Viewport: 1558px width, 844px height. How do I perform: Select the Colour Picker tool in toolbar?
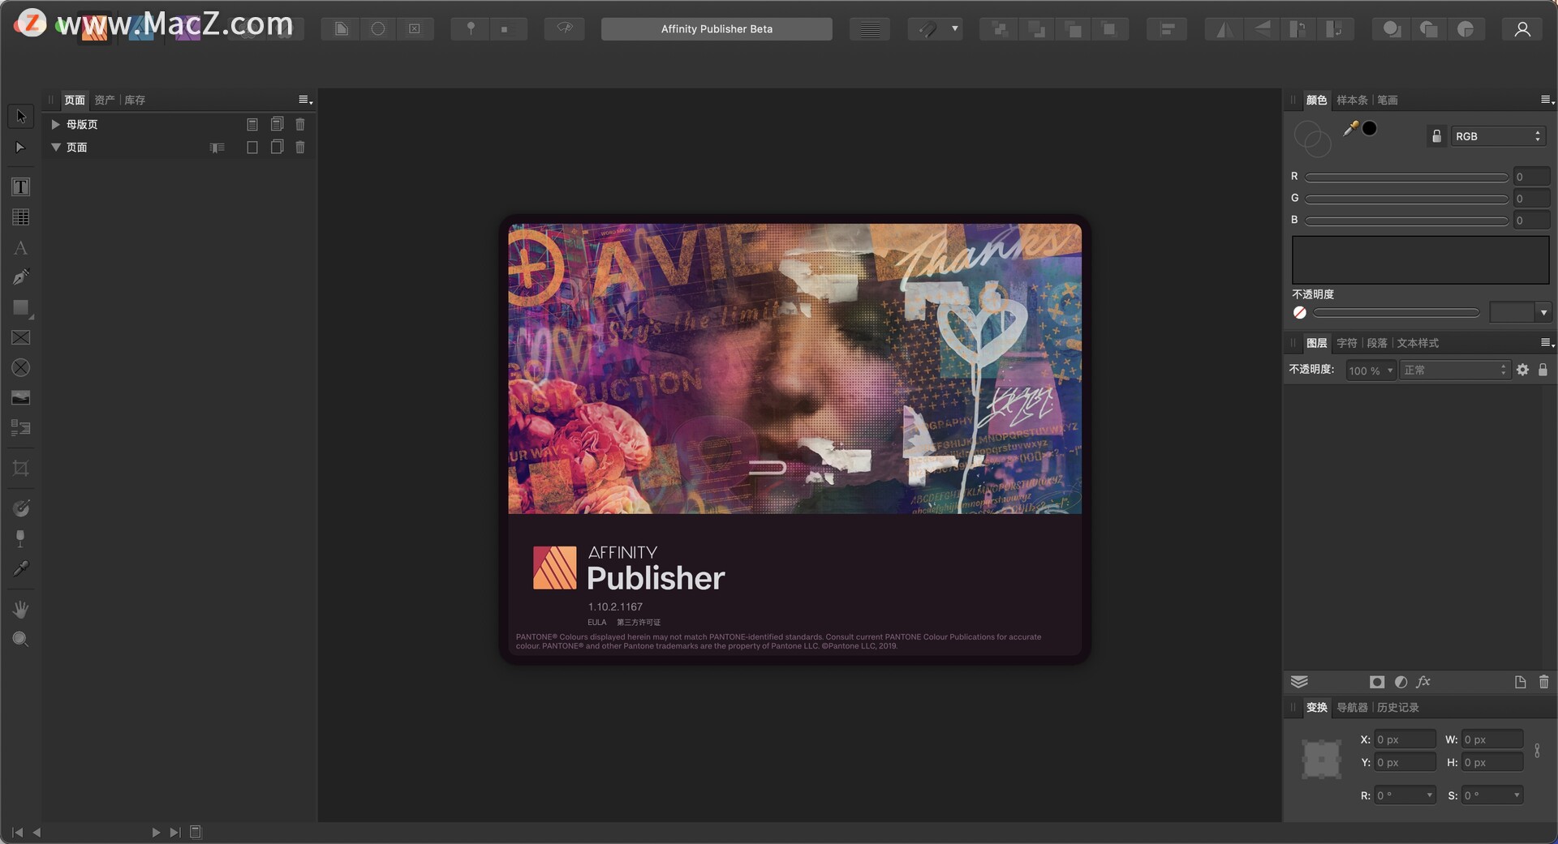click(x=21, y=568)
